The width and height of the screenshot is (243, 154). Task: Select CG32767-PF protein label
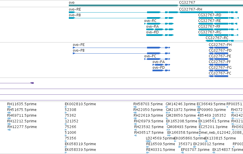[x=220, y=62]
